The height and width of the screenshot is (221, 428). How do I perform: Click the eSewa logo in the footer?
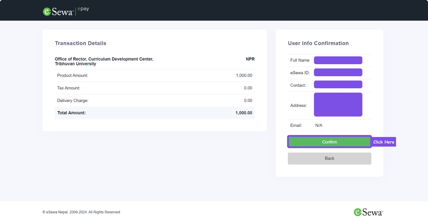368,212
